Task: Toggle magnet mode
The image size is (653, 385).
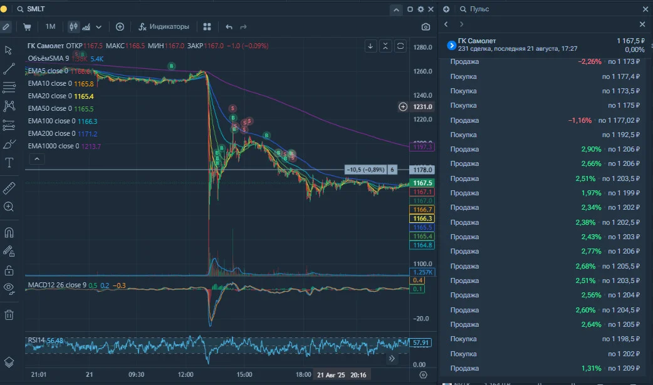Action: tap(9, 232)
